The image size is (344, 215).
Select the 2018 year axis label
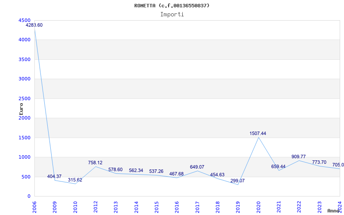coord(218,207)
